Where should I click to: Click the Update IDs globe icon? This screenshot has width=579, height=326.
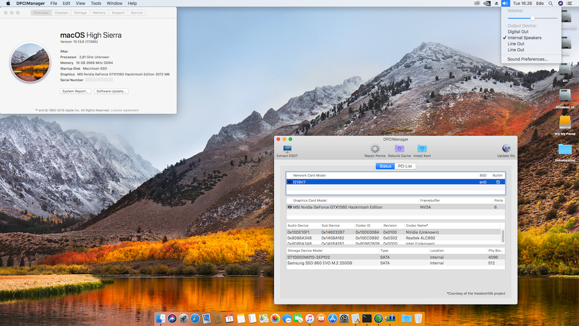pyautogui.click(x=506, y=149)
